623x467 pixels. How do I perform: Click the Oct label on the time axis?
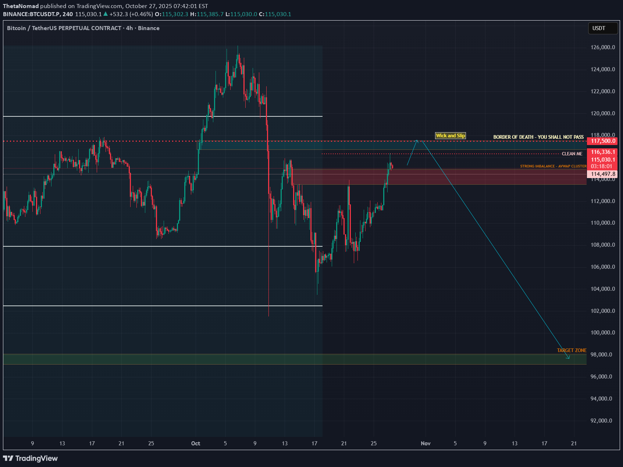pyautogui.click(x=196, y=444)
